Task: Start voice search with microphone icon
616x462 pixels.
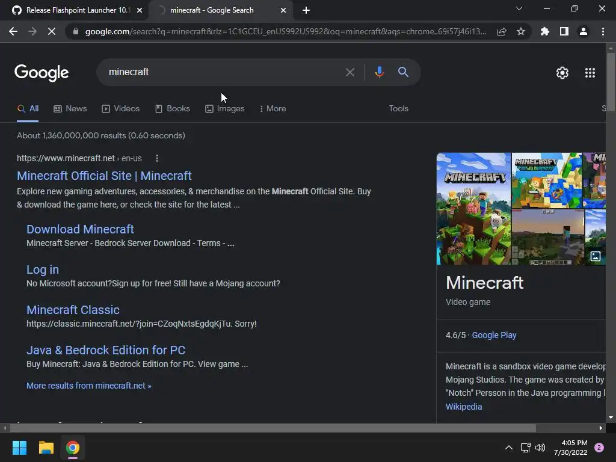Action: click(x=380, y=72)
